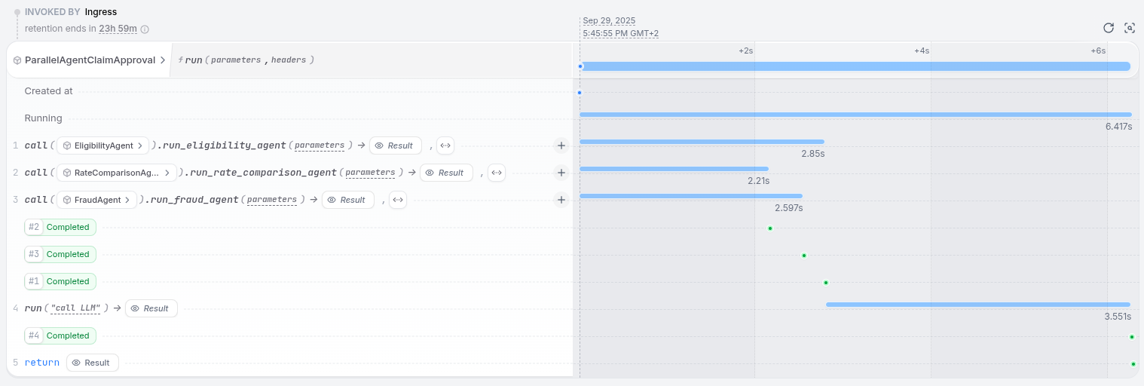The height and width of the screenshot is (386, 1144).
Task: Click the +4s timeline tick label
Action: tap(922, 51)
